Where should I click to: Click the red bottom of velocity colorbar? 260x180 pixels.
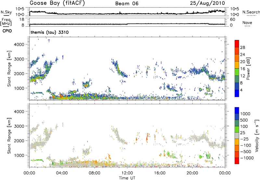tap(237, 161)
